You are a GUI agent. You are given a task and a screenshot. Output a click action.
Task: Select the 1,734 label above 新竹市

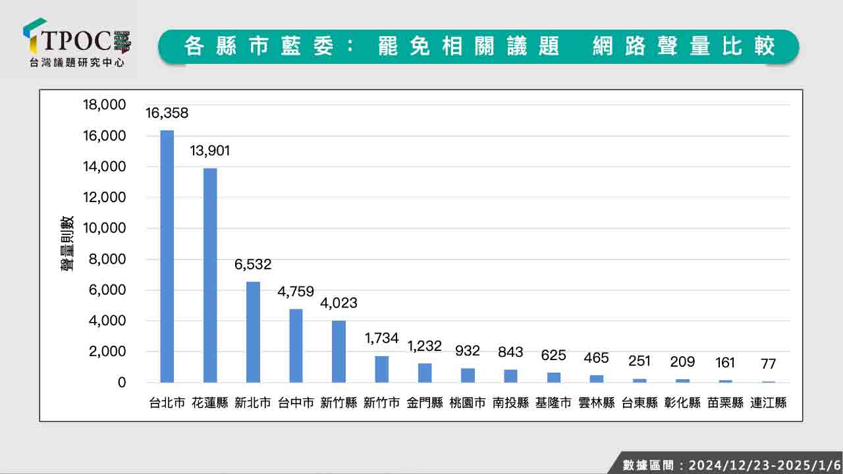381,338
